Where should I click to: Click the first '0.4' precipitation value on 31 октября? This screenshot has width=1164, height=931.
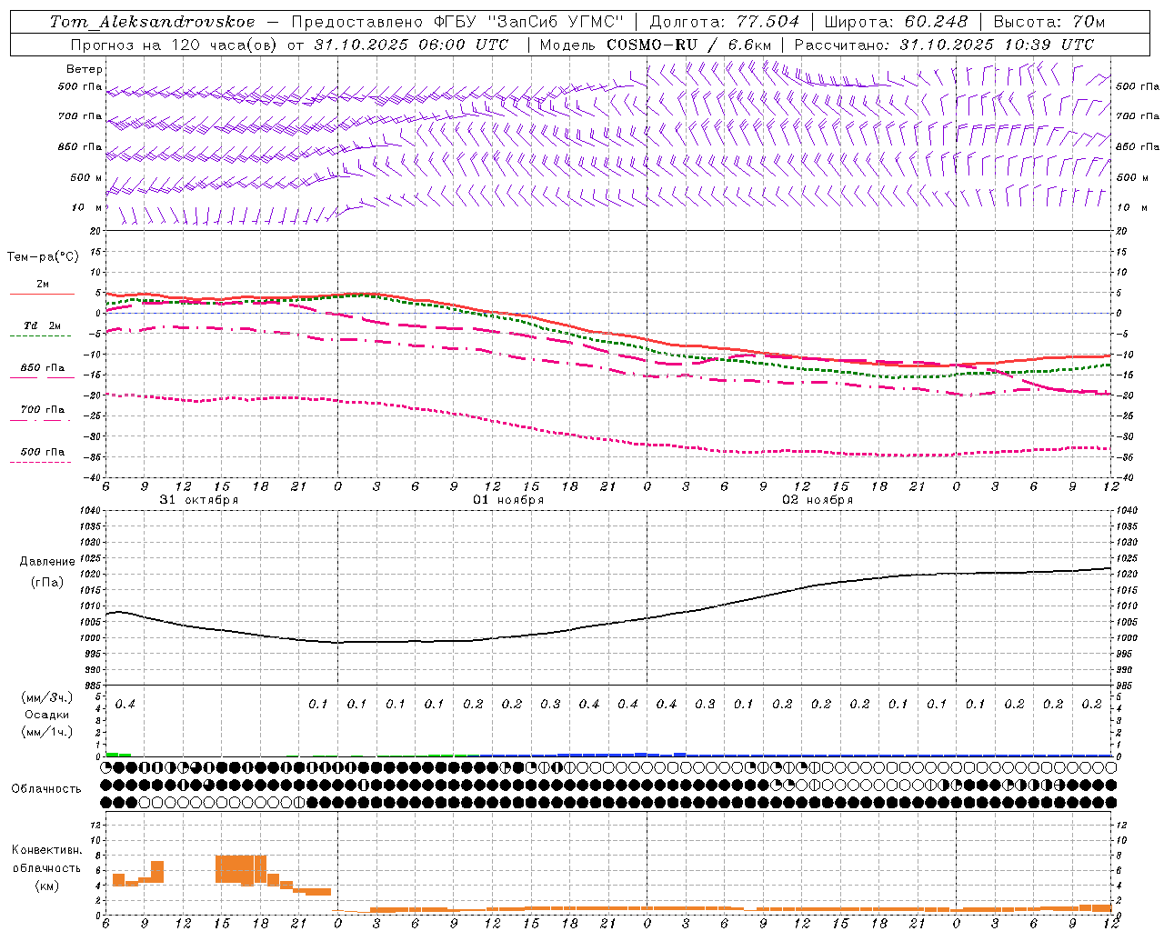pyautogui.click(x=125, y=704)
